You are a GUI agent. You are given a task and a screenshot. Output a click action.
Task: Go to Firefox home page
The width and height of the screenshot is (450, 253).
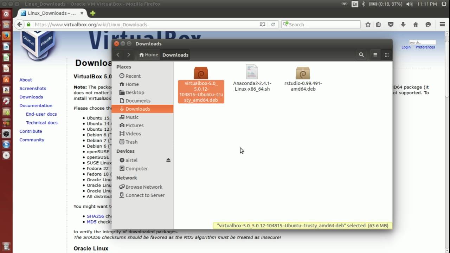tap(416, 25)
